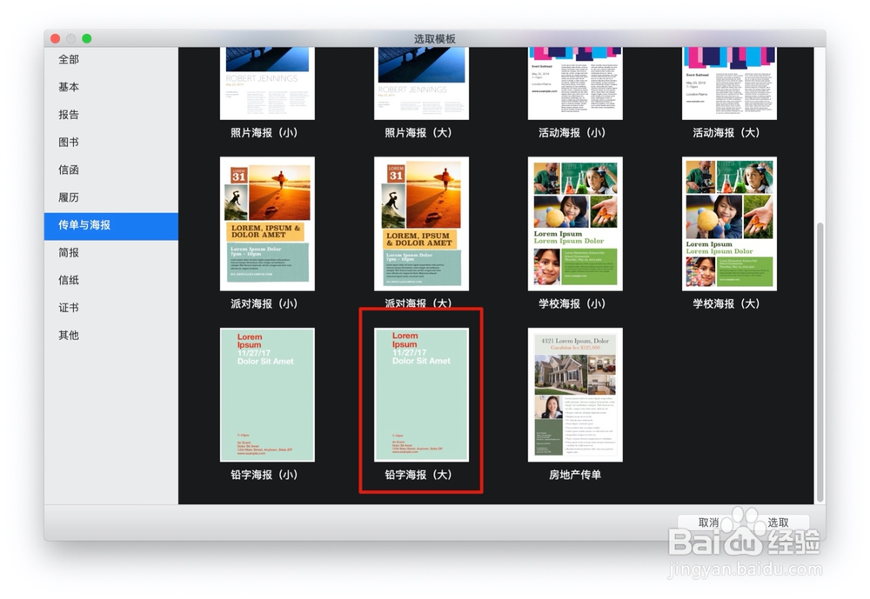Viewport: 870px width, 599px height.
Task: Click the 铅字海报（大）label text
Action: pos(418,475)
